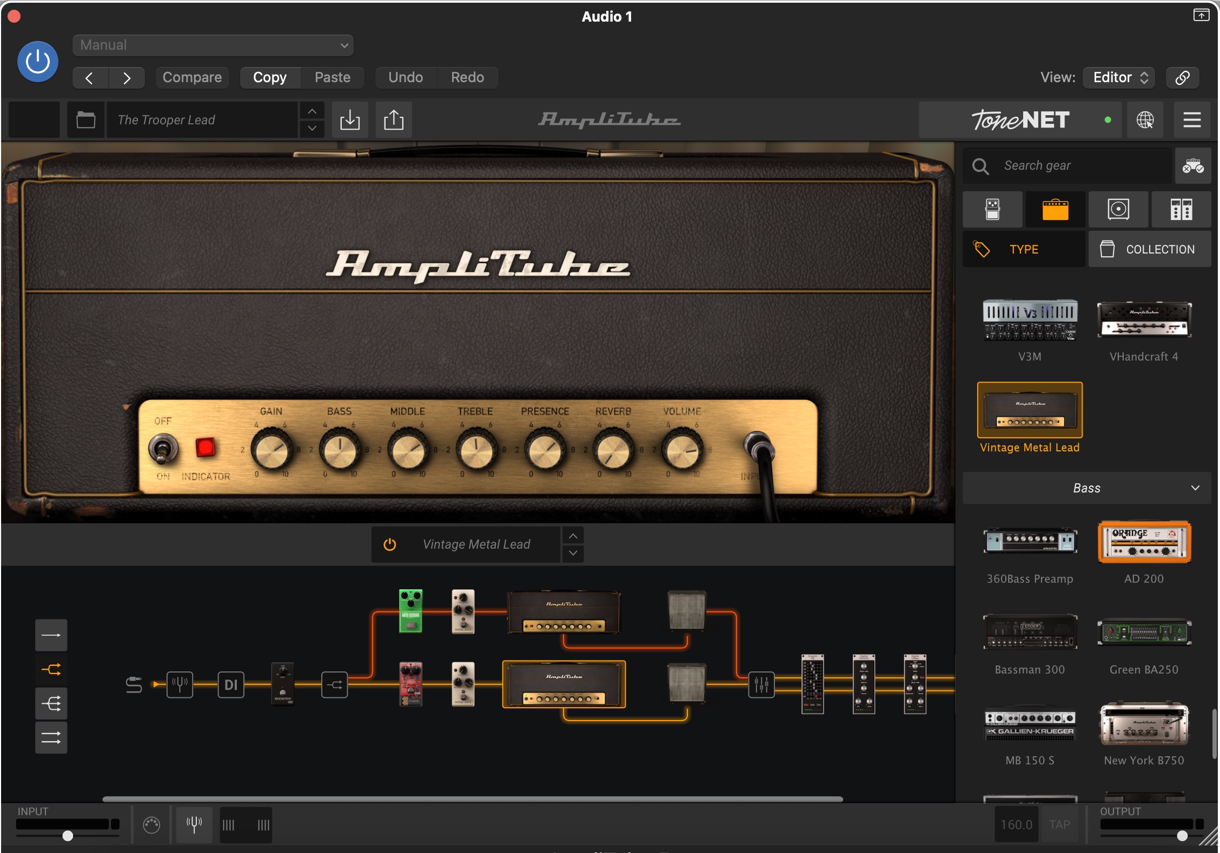Click the Search gear field

[1067, 166]
